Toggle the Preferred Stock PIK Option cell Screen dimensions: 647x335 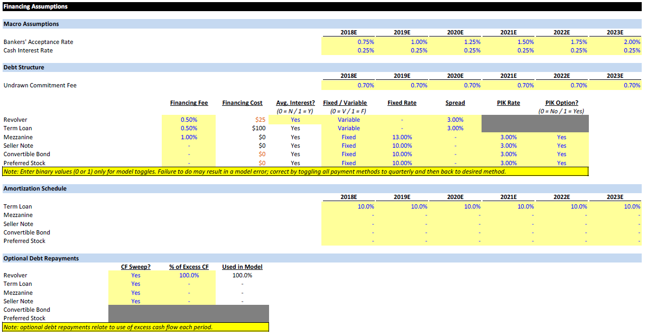pyautogui.click(x=561, y=163)
